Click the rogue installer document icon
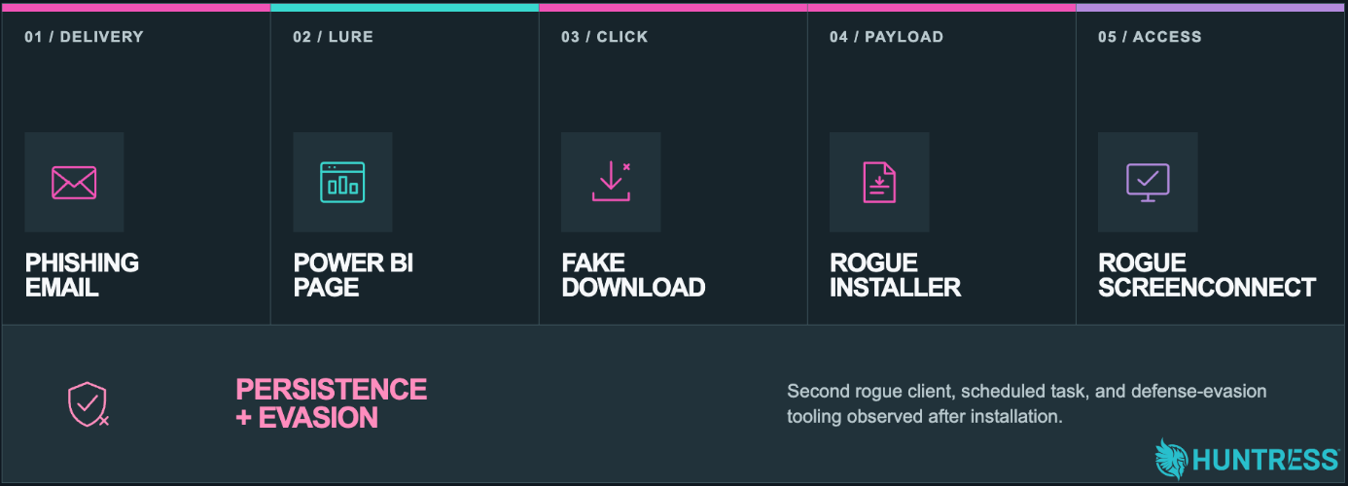 coord(879,182)
